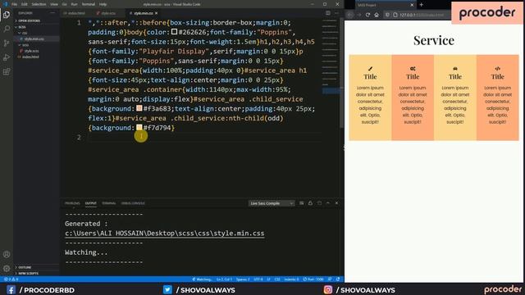The image size is (525, 295).
Task: Open generated style.min.css path link
Action: [x=164, y=233]
